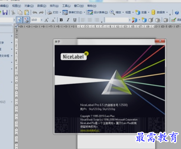Viewport: 181px width, 149px height.
Task: Expand the 文字 toolbox dropdown arrow
Action: pyautogui.click(x=12, y=43)
